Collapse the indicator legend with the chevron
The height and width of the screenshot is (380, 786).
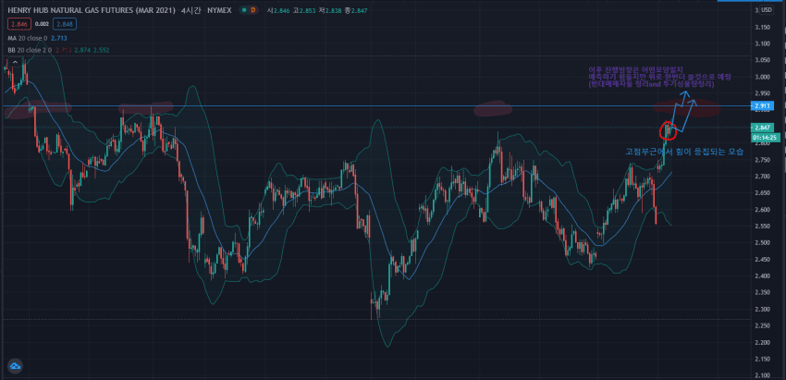[x=15, y=62]
